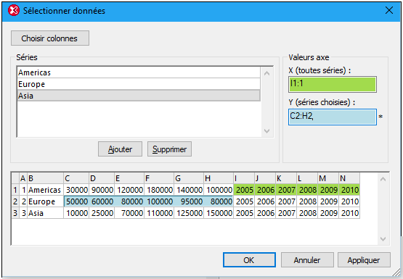Click cell 10000 in Asia row
The height and width of the screenshot is (279, 403).
[x=76, y=213]
